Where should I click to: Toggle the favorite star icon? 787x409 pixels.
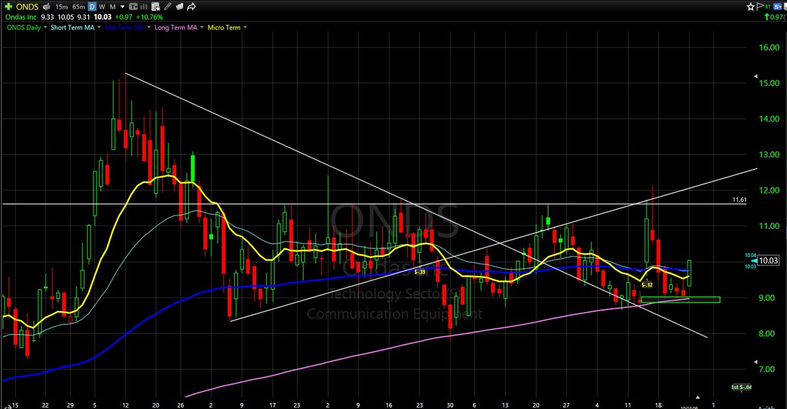(751, 7)
